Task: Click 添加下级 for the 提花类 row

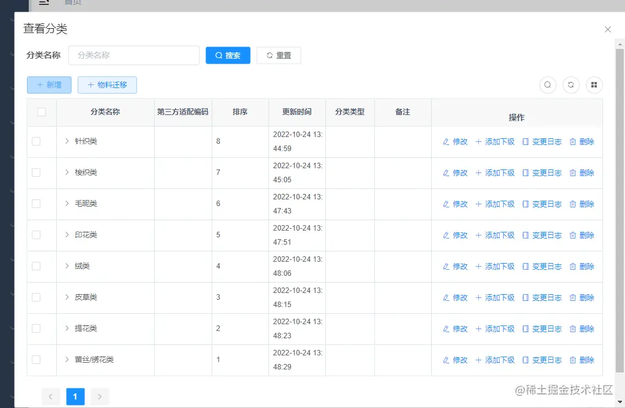Action: (x=495, y=328)
